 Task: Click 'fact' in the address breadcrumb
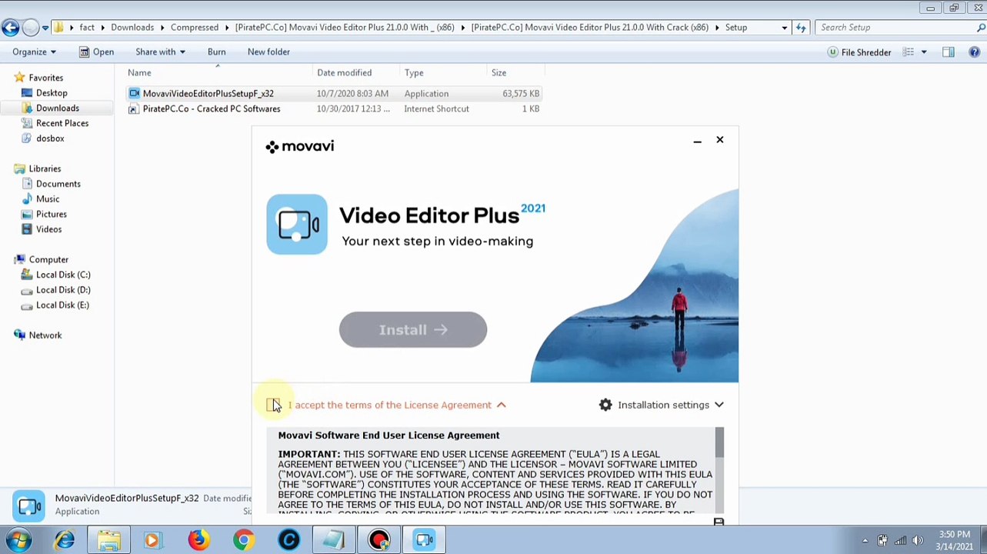87,28
